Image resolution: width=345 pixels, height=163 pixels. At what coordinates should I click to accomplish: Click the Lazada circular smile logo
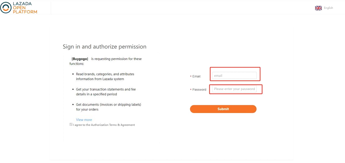click(x=6, y=8)
